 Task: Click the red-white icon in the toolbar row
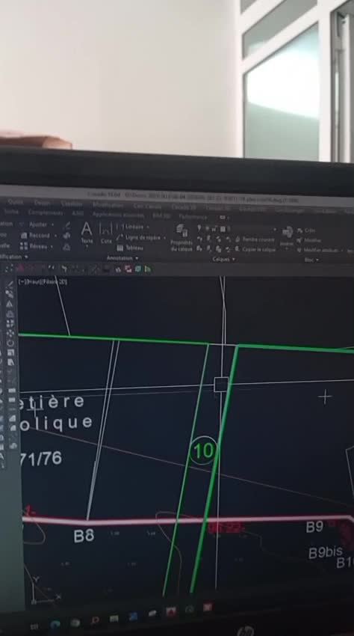pyautogui.click(x=128, y=269)
